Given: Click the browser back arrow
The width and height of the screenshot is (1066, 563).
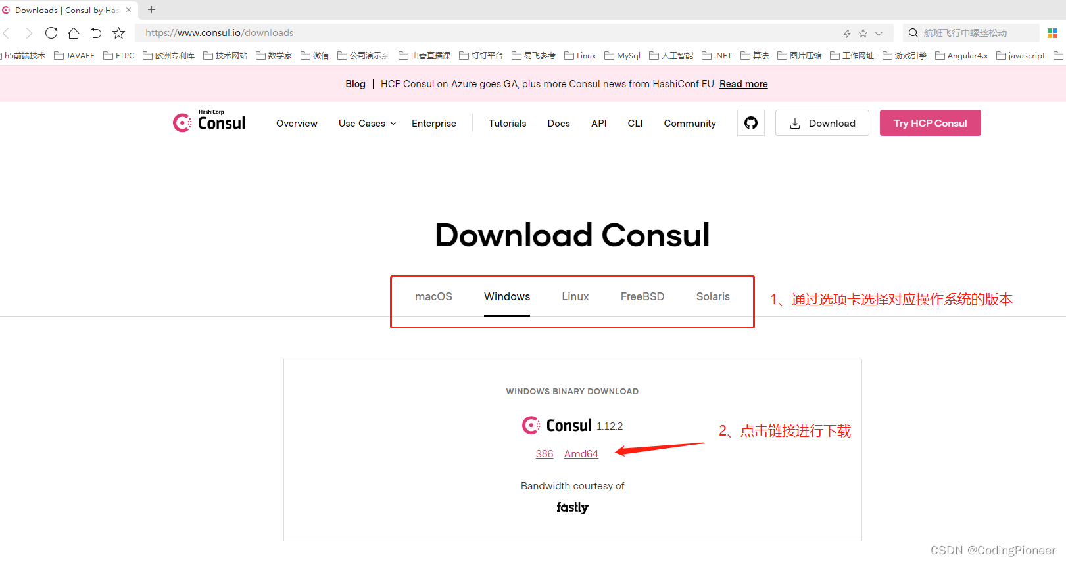Looking at the screenshot, I should pos(7,33).
